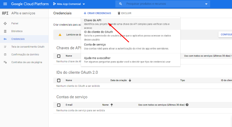Click the Confirmação de domínio icon
This screenshot has height=127, width=232.
pos(5,55)
